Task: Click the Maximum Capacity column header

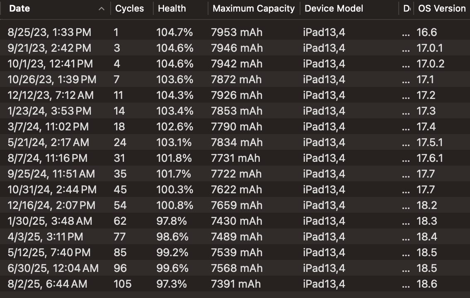Action: [x=253, y=8]
